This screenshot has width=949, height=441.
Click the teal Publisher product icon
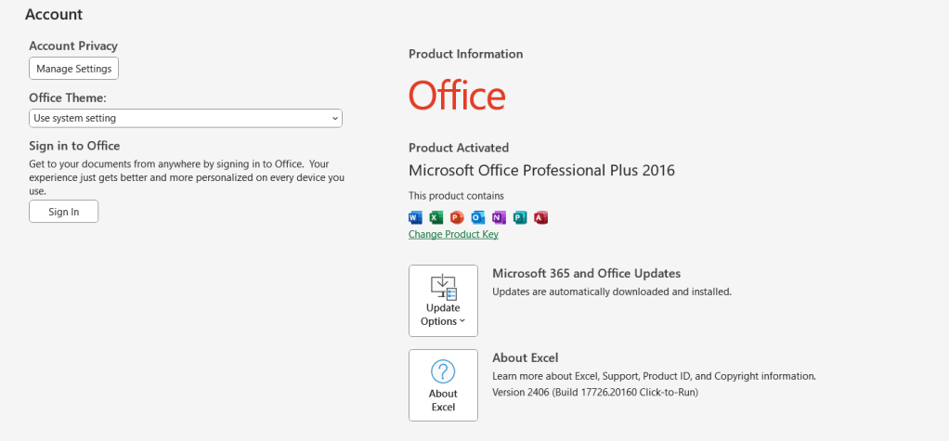[520, 217]
